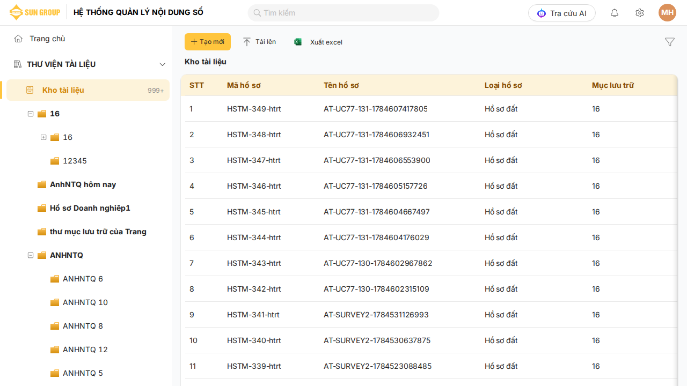Click the Tên hồ sơ column header
Viewport: 687px width, 386px height.
(x=341, y=85)
